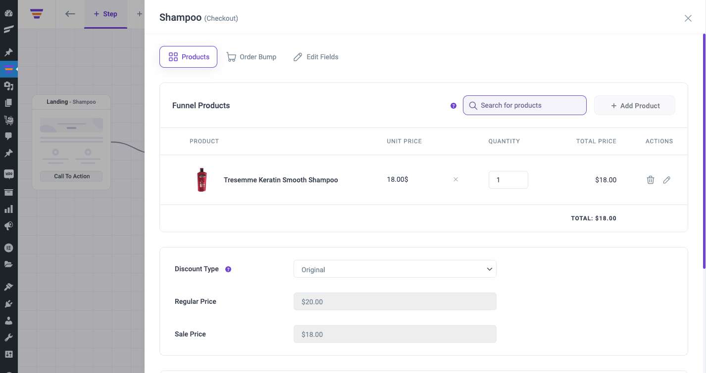
Task: Click the Discount Type label
Action: (x=197, y=269)
